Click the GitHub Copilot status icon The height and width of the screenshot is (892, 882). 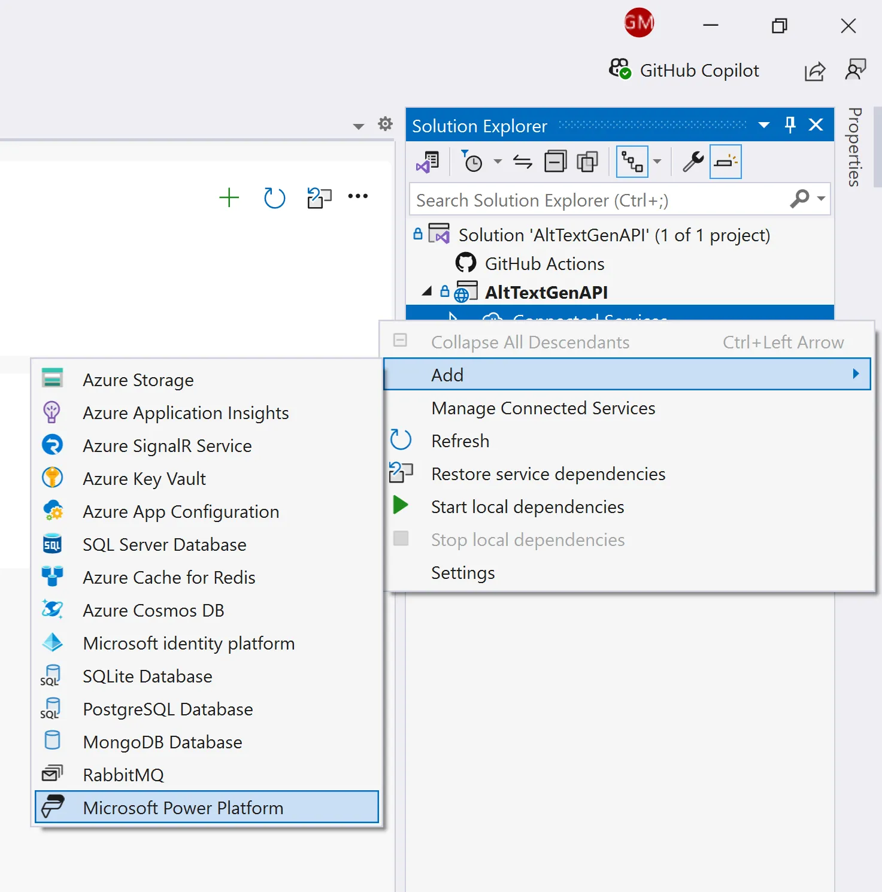point(620,69)
